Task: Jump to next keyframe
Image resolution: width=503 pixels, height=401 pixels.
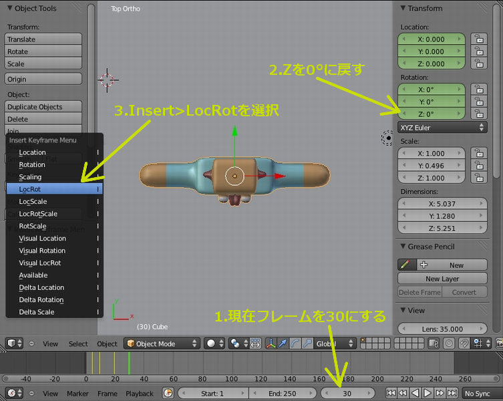Action: [440, 393]
